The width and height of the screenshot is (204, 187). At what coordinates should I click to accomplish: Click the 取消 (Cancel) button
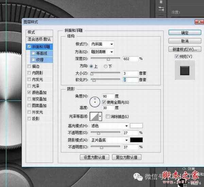185,41
